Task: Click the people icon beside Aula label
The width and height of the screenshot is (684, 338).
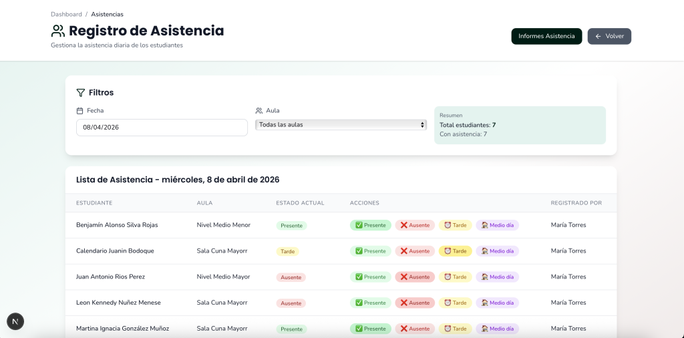Action: pyautogui.click(x=259, y=111)
